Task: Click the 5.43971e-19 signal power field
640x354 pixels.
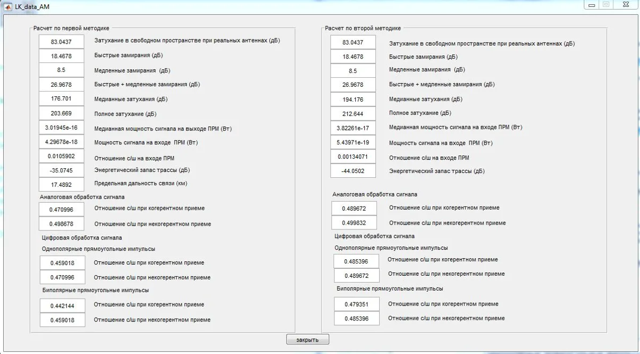Action: pos(353,143)
